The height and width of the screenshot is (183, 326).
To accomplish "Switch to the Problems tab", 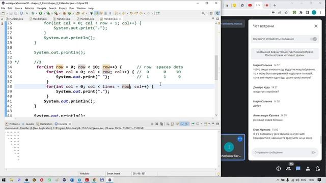I will [13, 124].
